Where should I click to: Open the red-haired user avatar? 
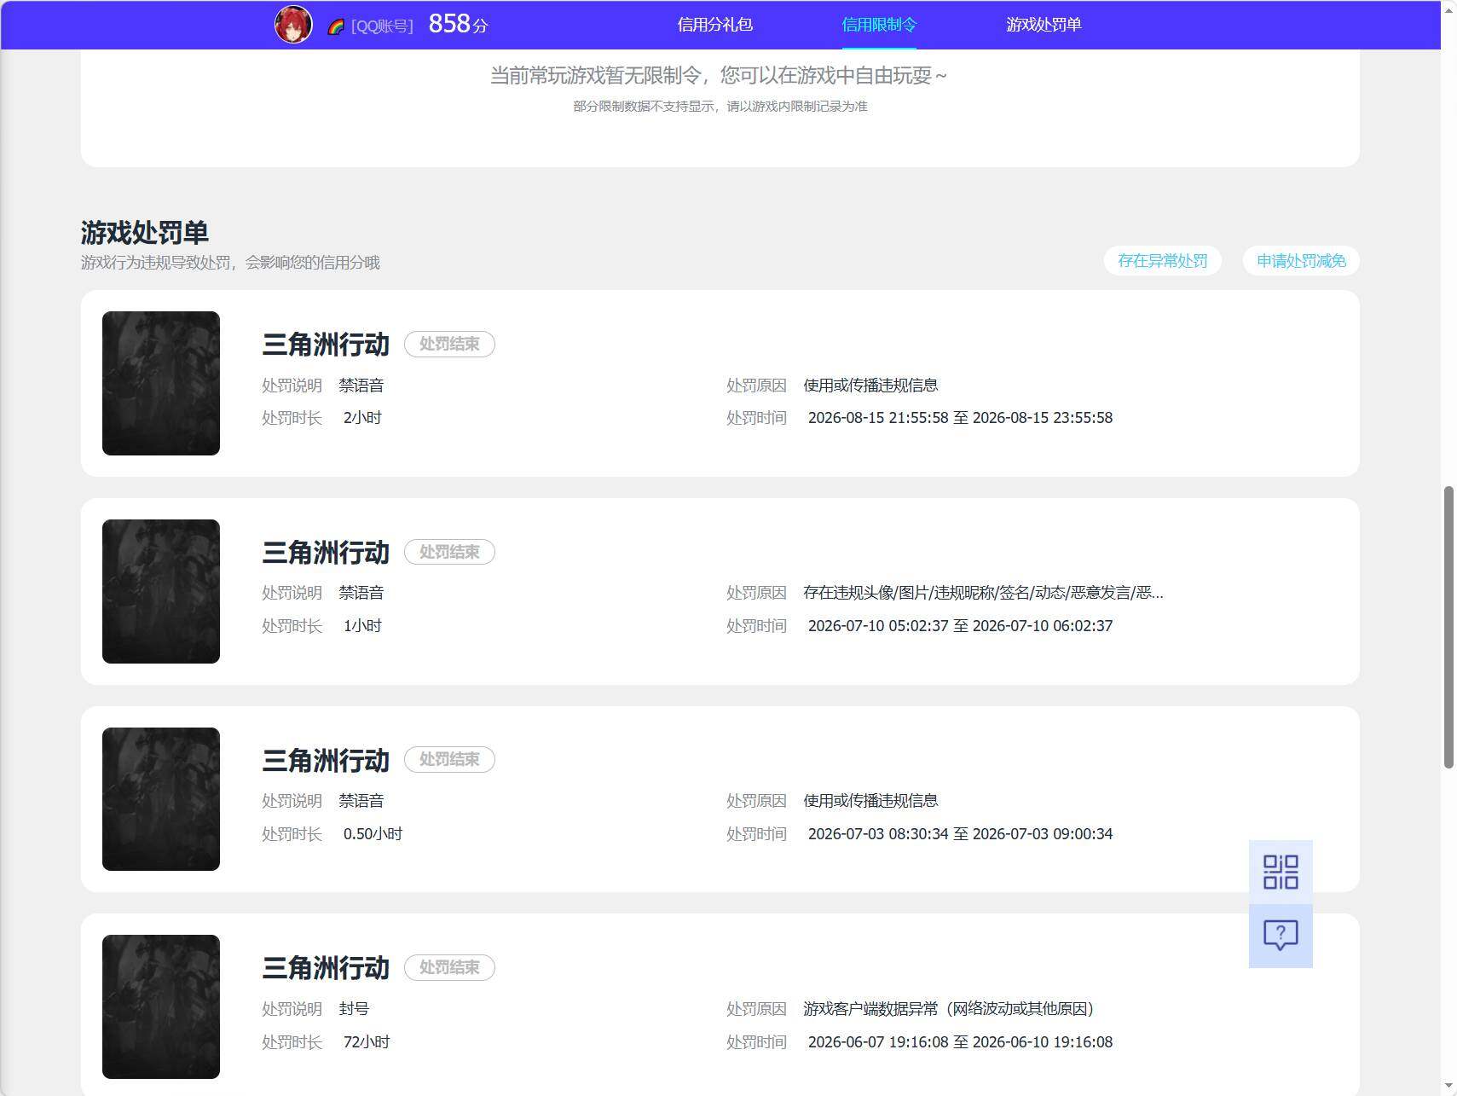293,25
